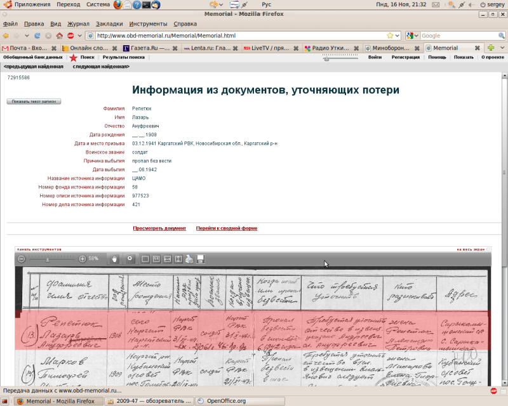Select the magnifier zoom tool in viewer
This screenshot has width=508, height=406.
[x=130, y=259]
